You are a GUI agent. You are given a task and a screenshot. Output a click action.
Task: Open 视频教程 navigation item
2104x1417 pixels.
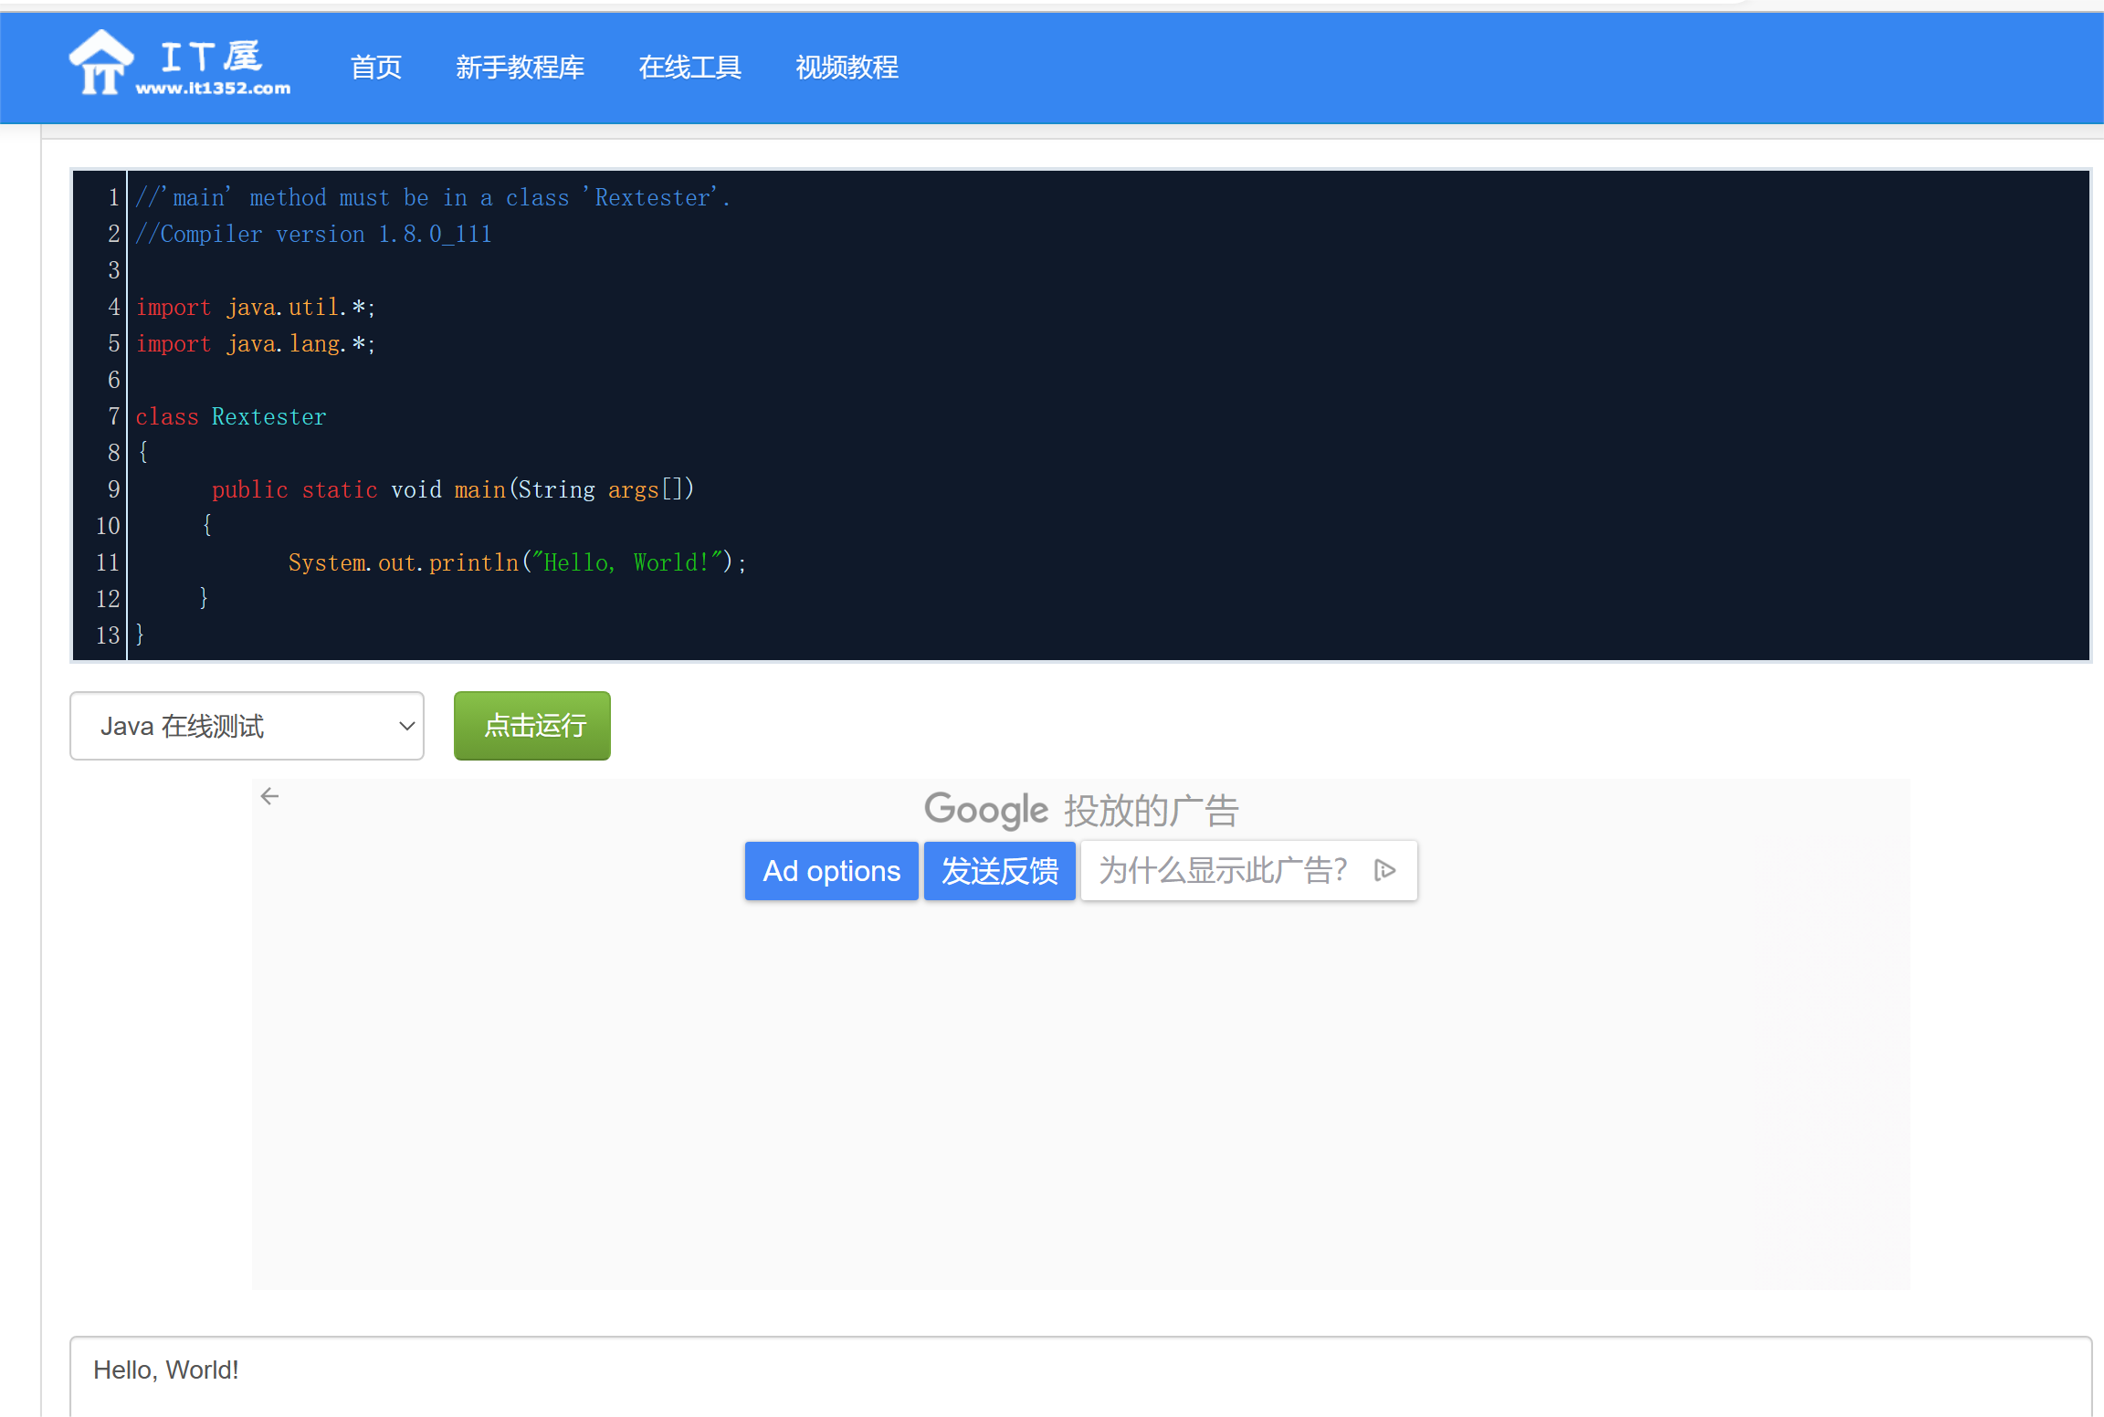(847, 67)
